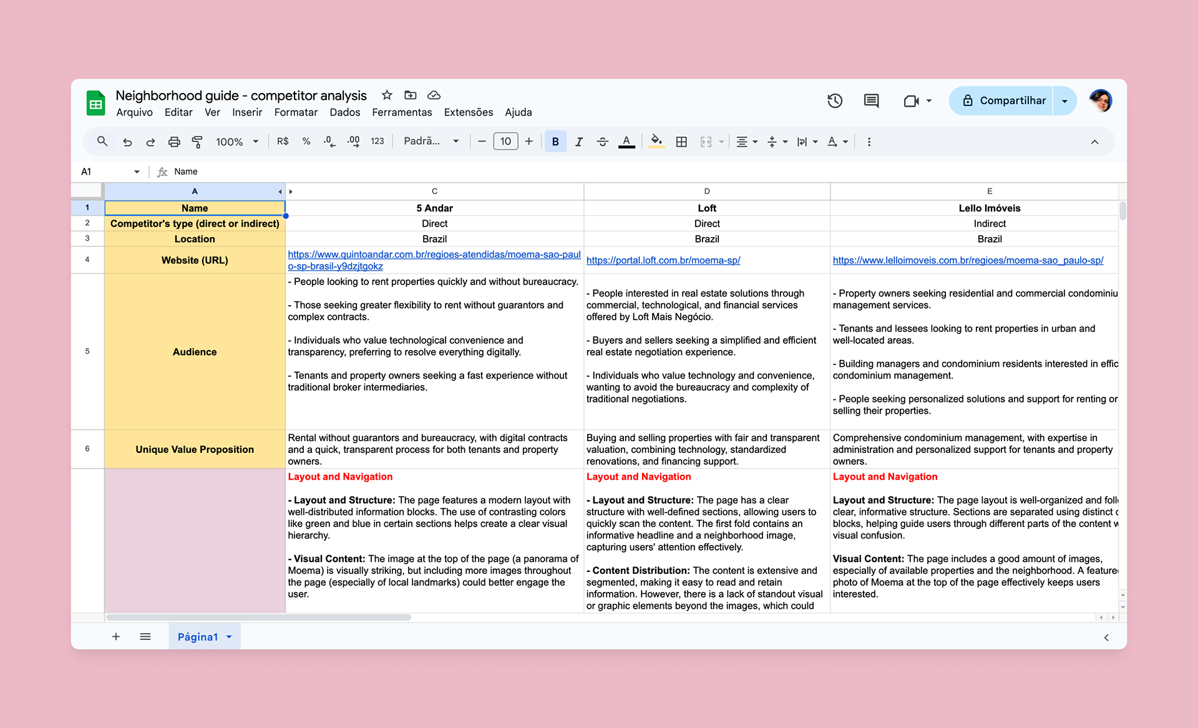
Task: Undo the last action
Action: coord(127,142)
